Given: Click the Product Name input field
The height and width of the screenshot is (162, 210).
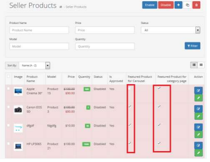Looking at the screenshot, I should pyautogui.click(x=39, y=30).
